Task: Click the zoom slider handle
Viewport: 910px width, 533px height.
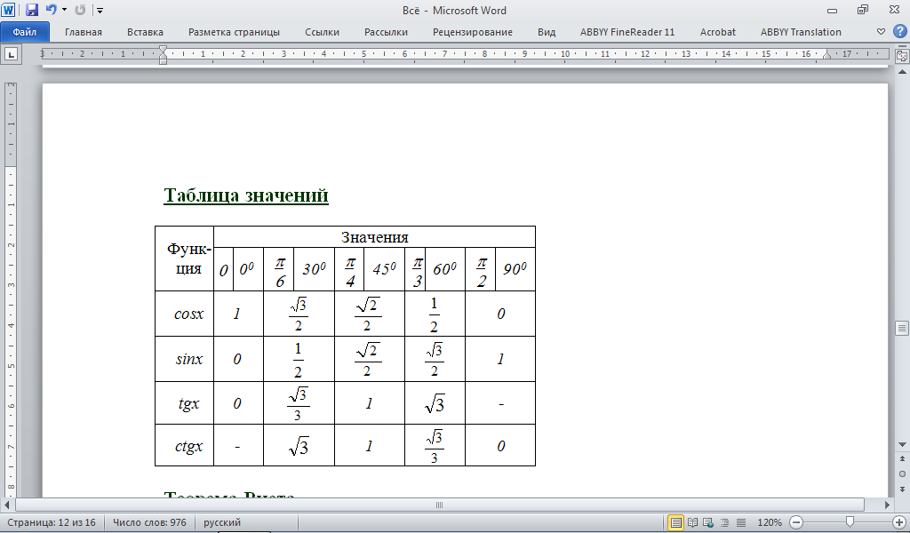Action: point(850,522)
